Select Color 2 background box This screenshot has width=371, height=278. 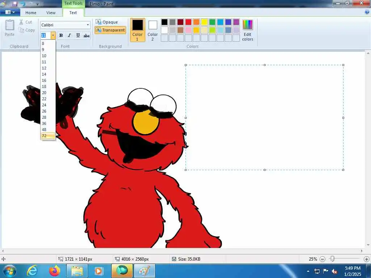coord(153,30)
